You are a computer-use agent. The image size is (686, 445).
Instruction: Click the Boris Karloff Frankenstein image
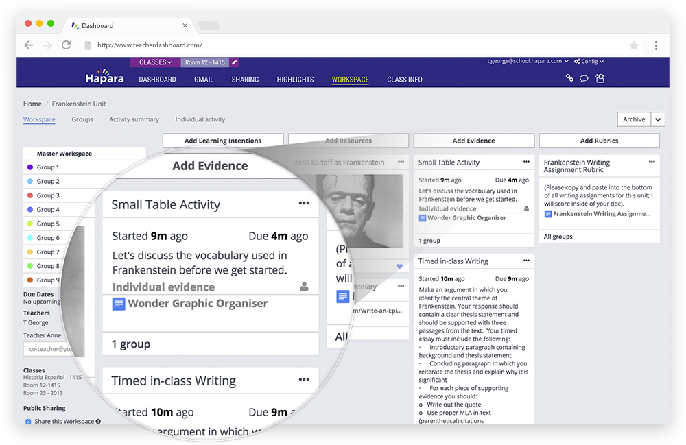pyautogui.click(x=359, y=211)
